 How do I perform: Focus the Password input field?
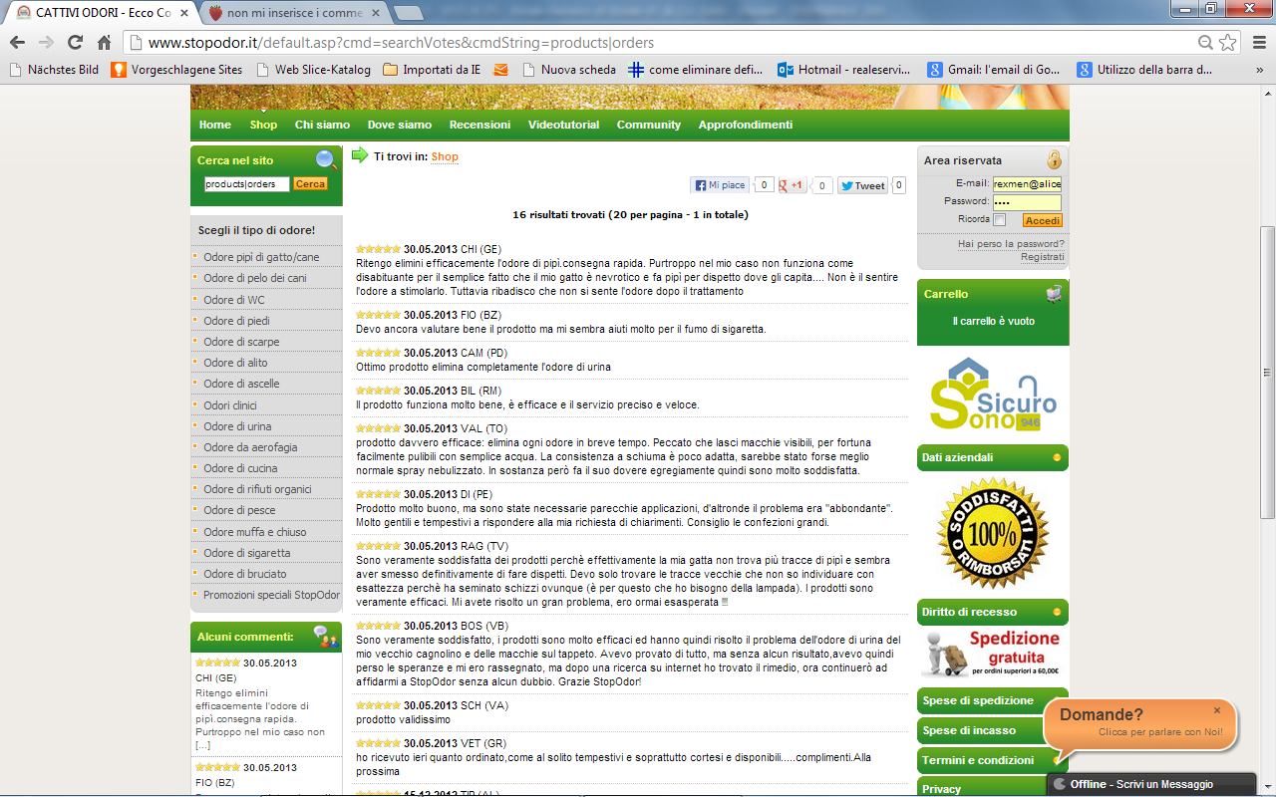(x=1027, y=202)
